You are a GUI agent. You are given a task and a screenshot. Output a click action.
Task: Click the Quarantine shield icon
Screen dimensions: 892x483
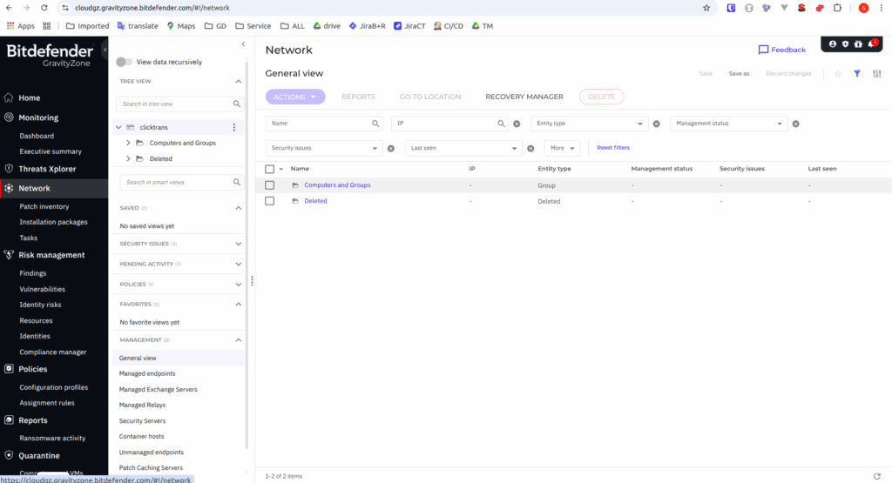[9, 455]
